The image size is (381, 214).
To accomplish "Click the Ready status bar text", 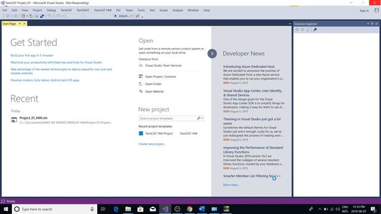I will click(11, 201).
